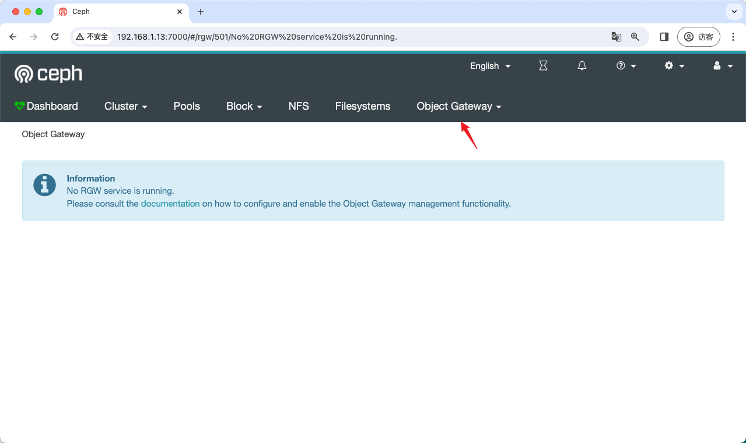Click the Ceph logo in header
Screen dimensions: 746x443
[x=48, y=74]
